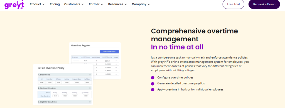Viewport: 285px width, 108px height.
Task: Open the Product dropdown menu
Action: point(37,4)
